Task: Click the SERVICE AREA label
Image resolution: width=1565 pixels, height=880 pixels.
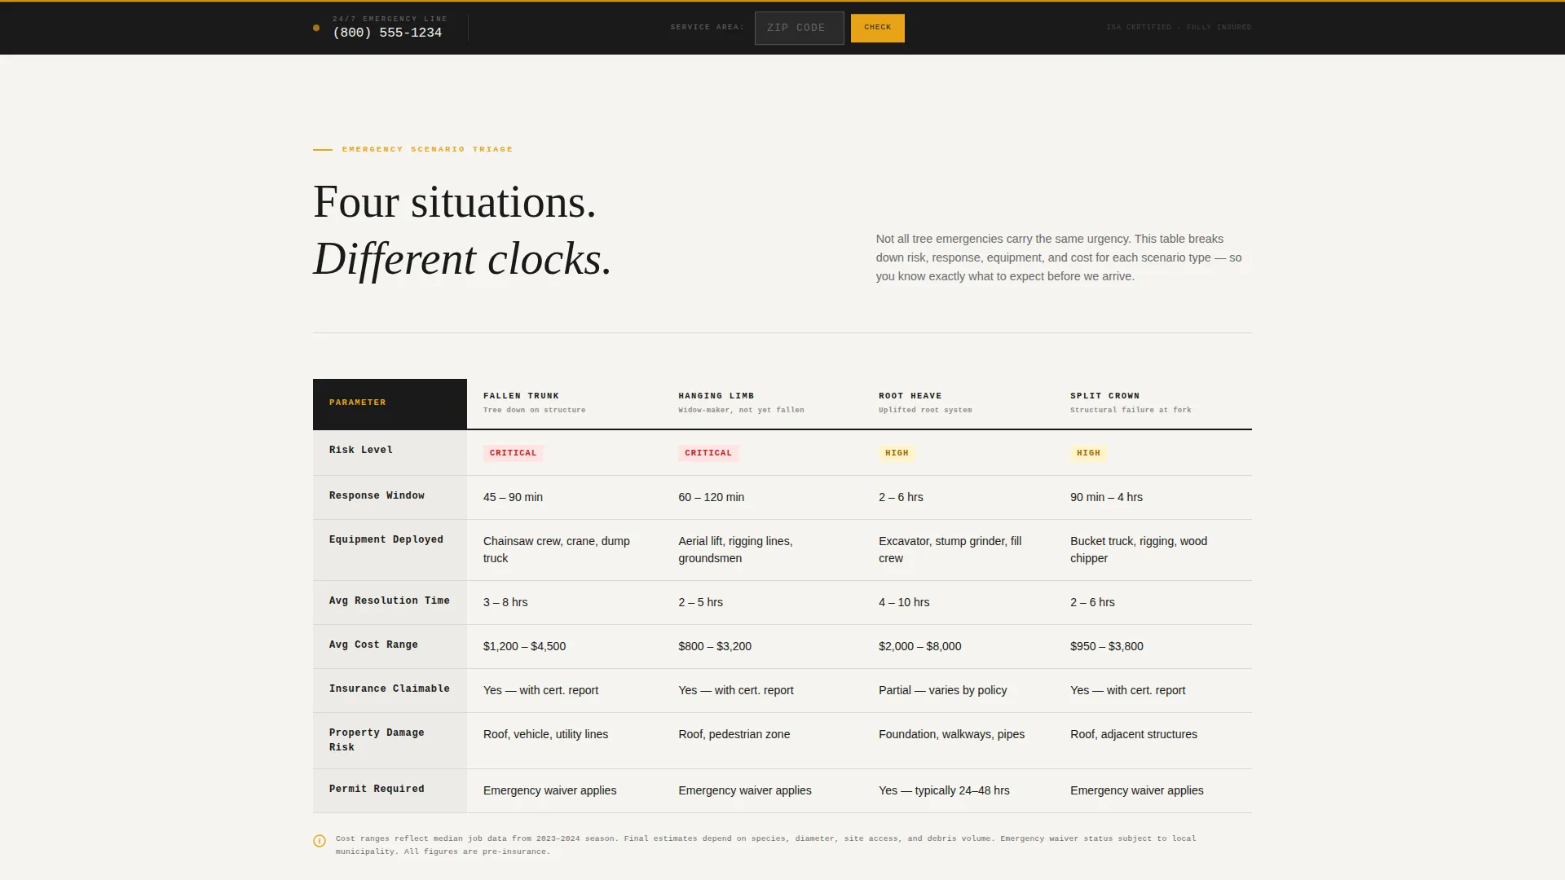Action: click(707, 28)
